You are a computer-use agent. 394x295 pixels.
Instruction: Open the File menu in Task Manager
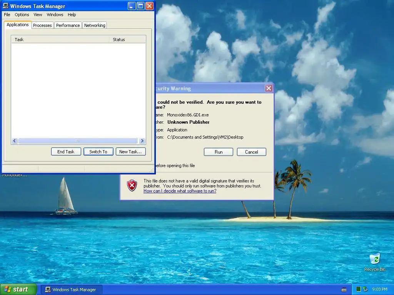coord(7,15)
